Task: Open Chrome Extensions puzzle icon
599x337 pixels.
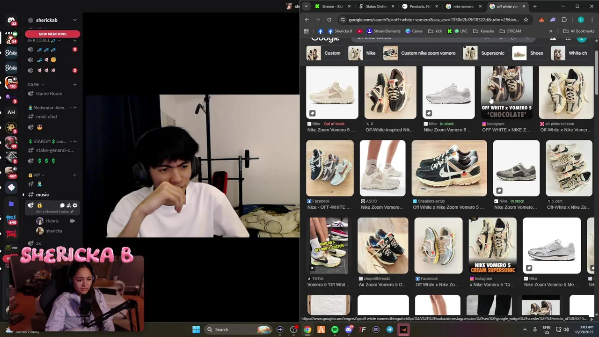Action: coord(564,20)
